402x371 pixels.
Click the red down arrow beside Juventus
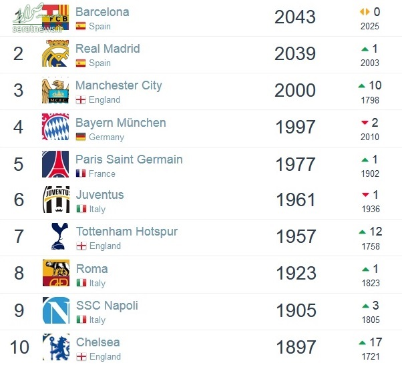[x=365, y=195]
